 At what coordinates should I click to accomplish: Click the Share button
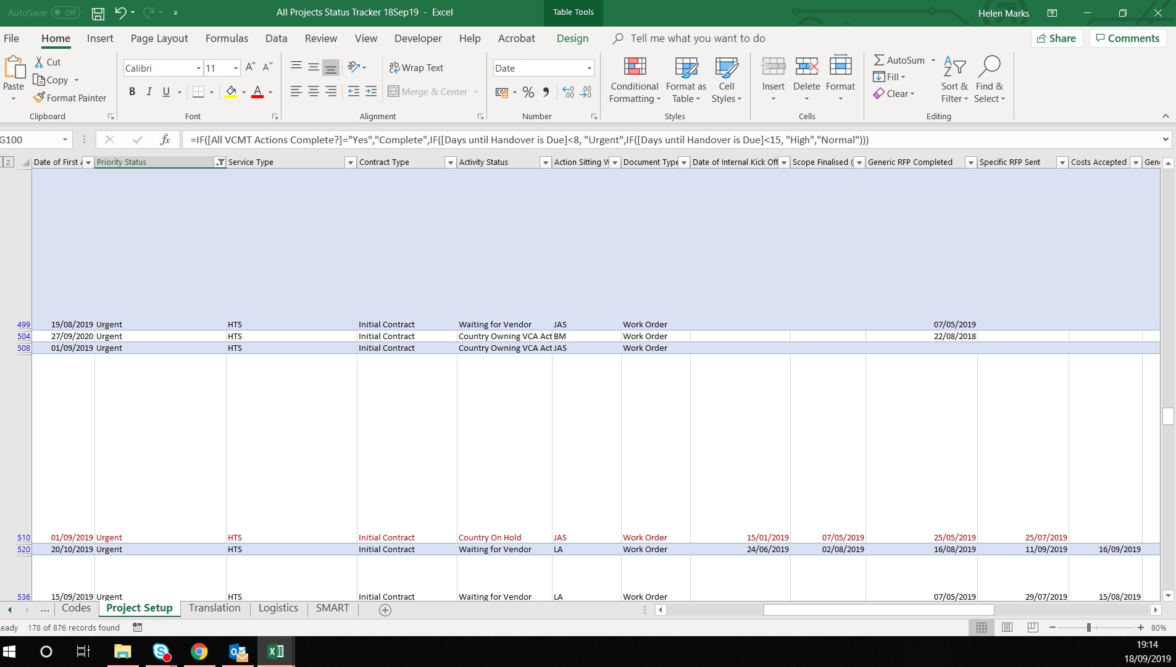(1057, 38)
